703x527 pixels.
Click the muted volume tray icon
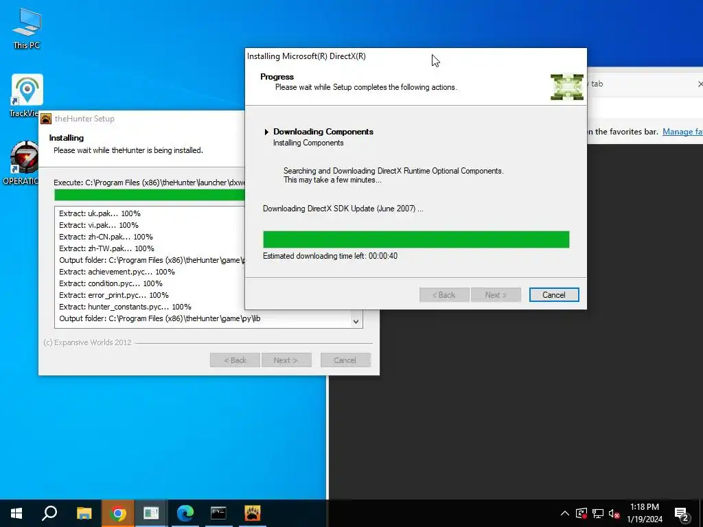pos(614,513)
